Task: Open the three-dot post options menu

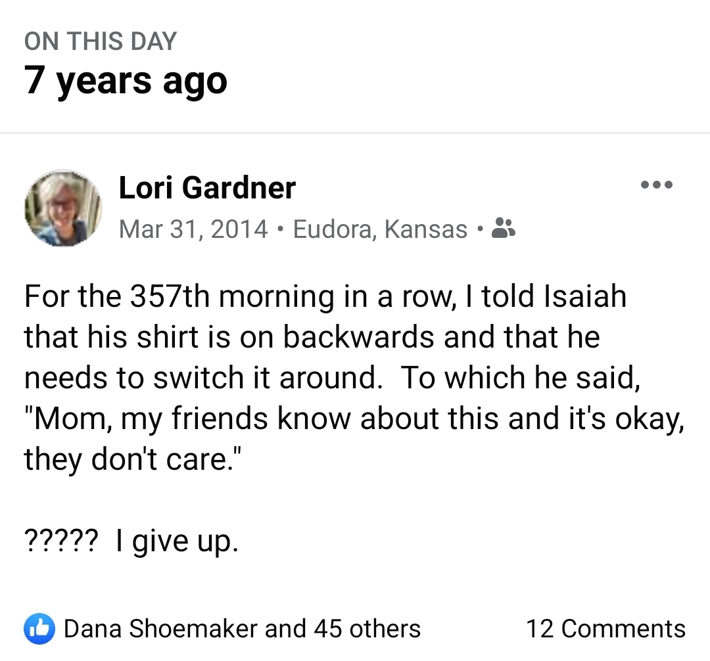Action: click(x=657, y=185)
